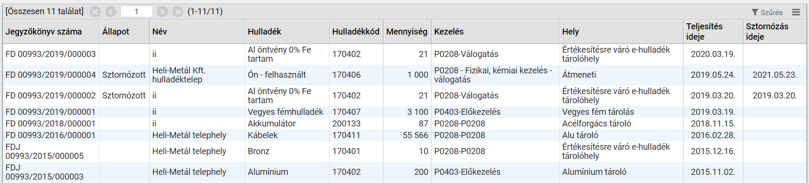Click the page number input field
809x183 pixels.
click(136, 12)
